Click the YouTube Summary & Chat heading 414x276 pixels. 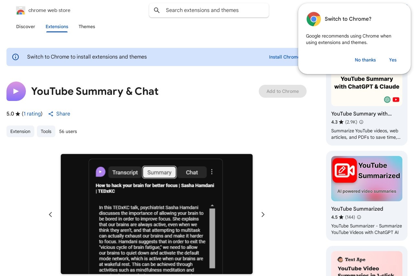pyautogui.click(x=95, y=91)
